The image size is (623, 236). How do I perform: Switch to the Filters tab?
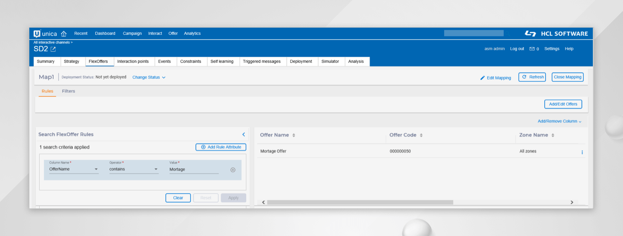[68, 91]
